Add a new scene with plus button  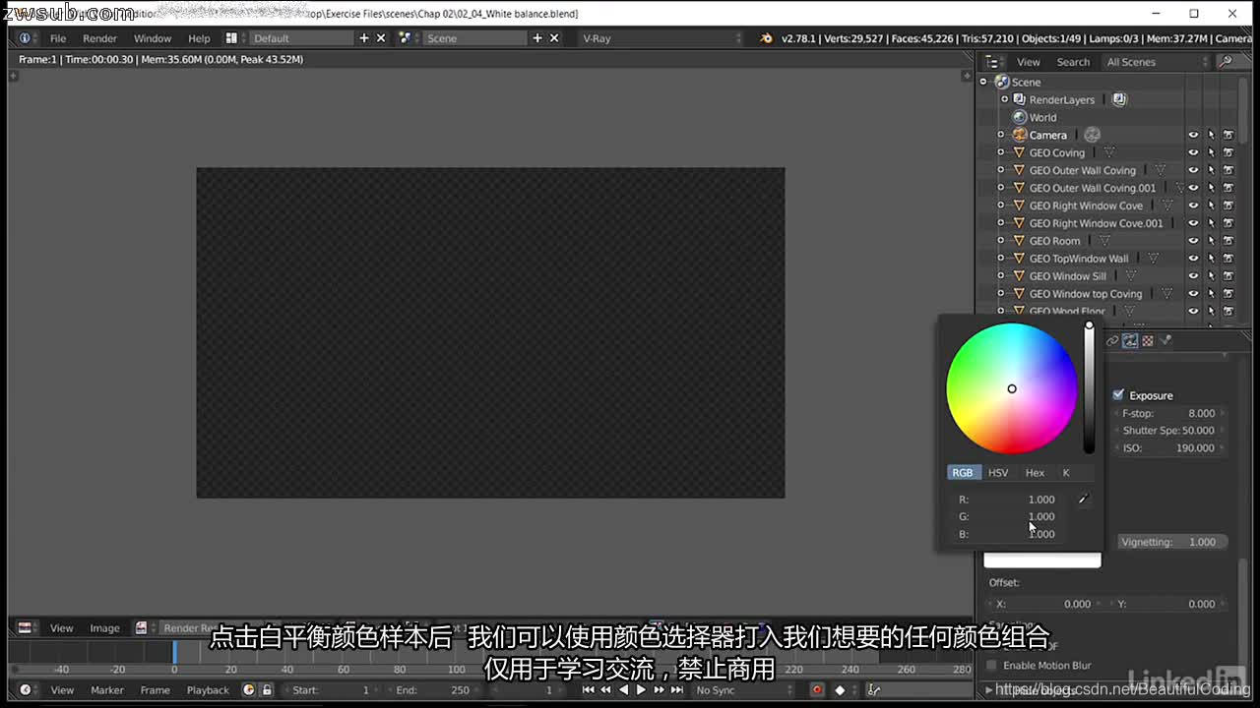click(x=537, y=38)
